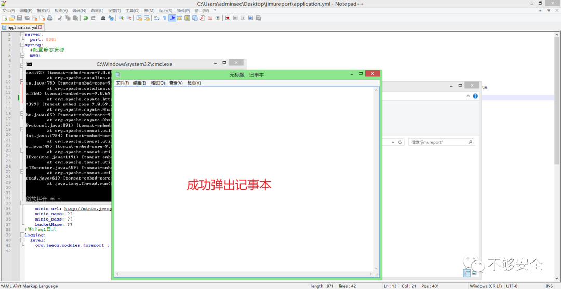The height and width of the screenshot is (289, 561).
Task: Toggle synchronized horizontal scrolling icon
Action: tap(146, 18)
